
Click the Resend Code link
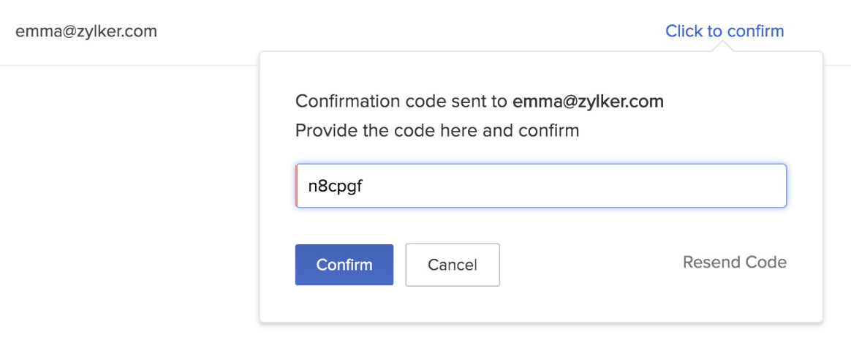pos(734,263)
